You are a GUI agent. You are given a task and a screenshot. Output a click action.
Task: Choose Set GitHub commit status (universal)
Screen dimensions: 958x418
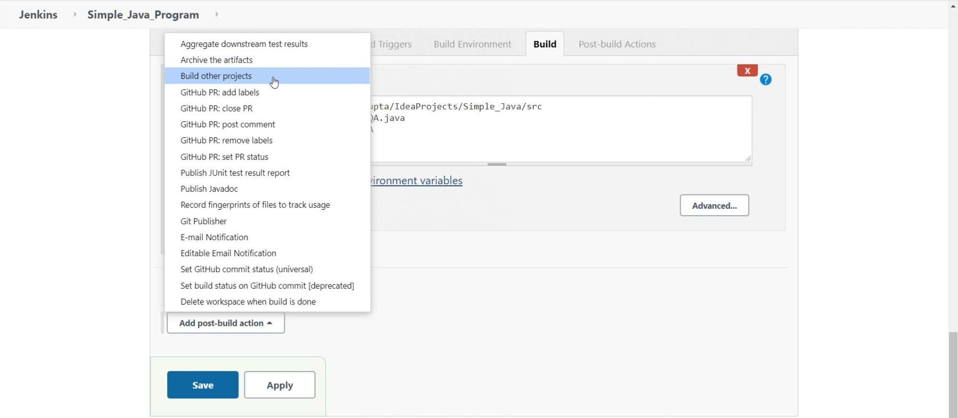point(267,269)
